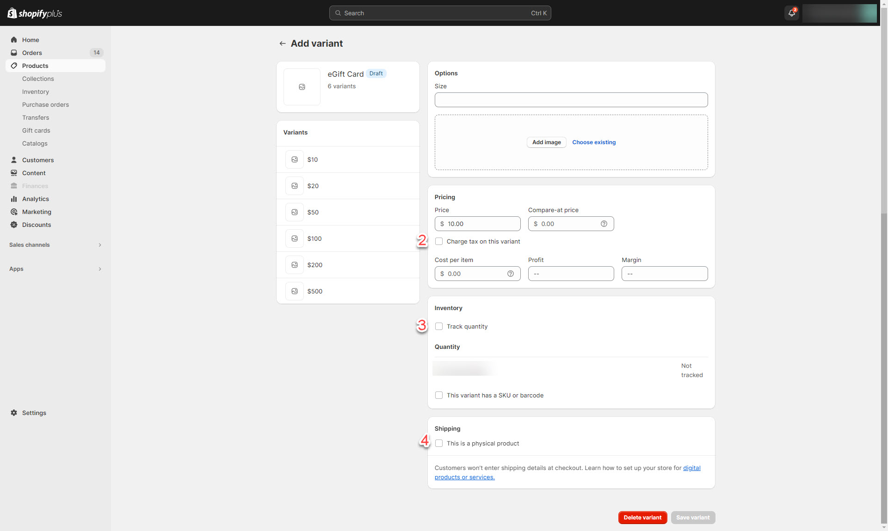Click the Compare-at price help icon
888x531 pixels.
[604, 224]
